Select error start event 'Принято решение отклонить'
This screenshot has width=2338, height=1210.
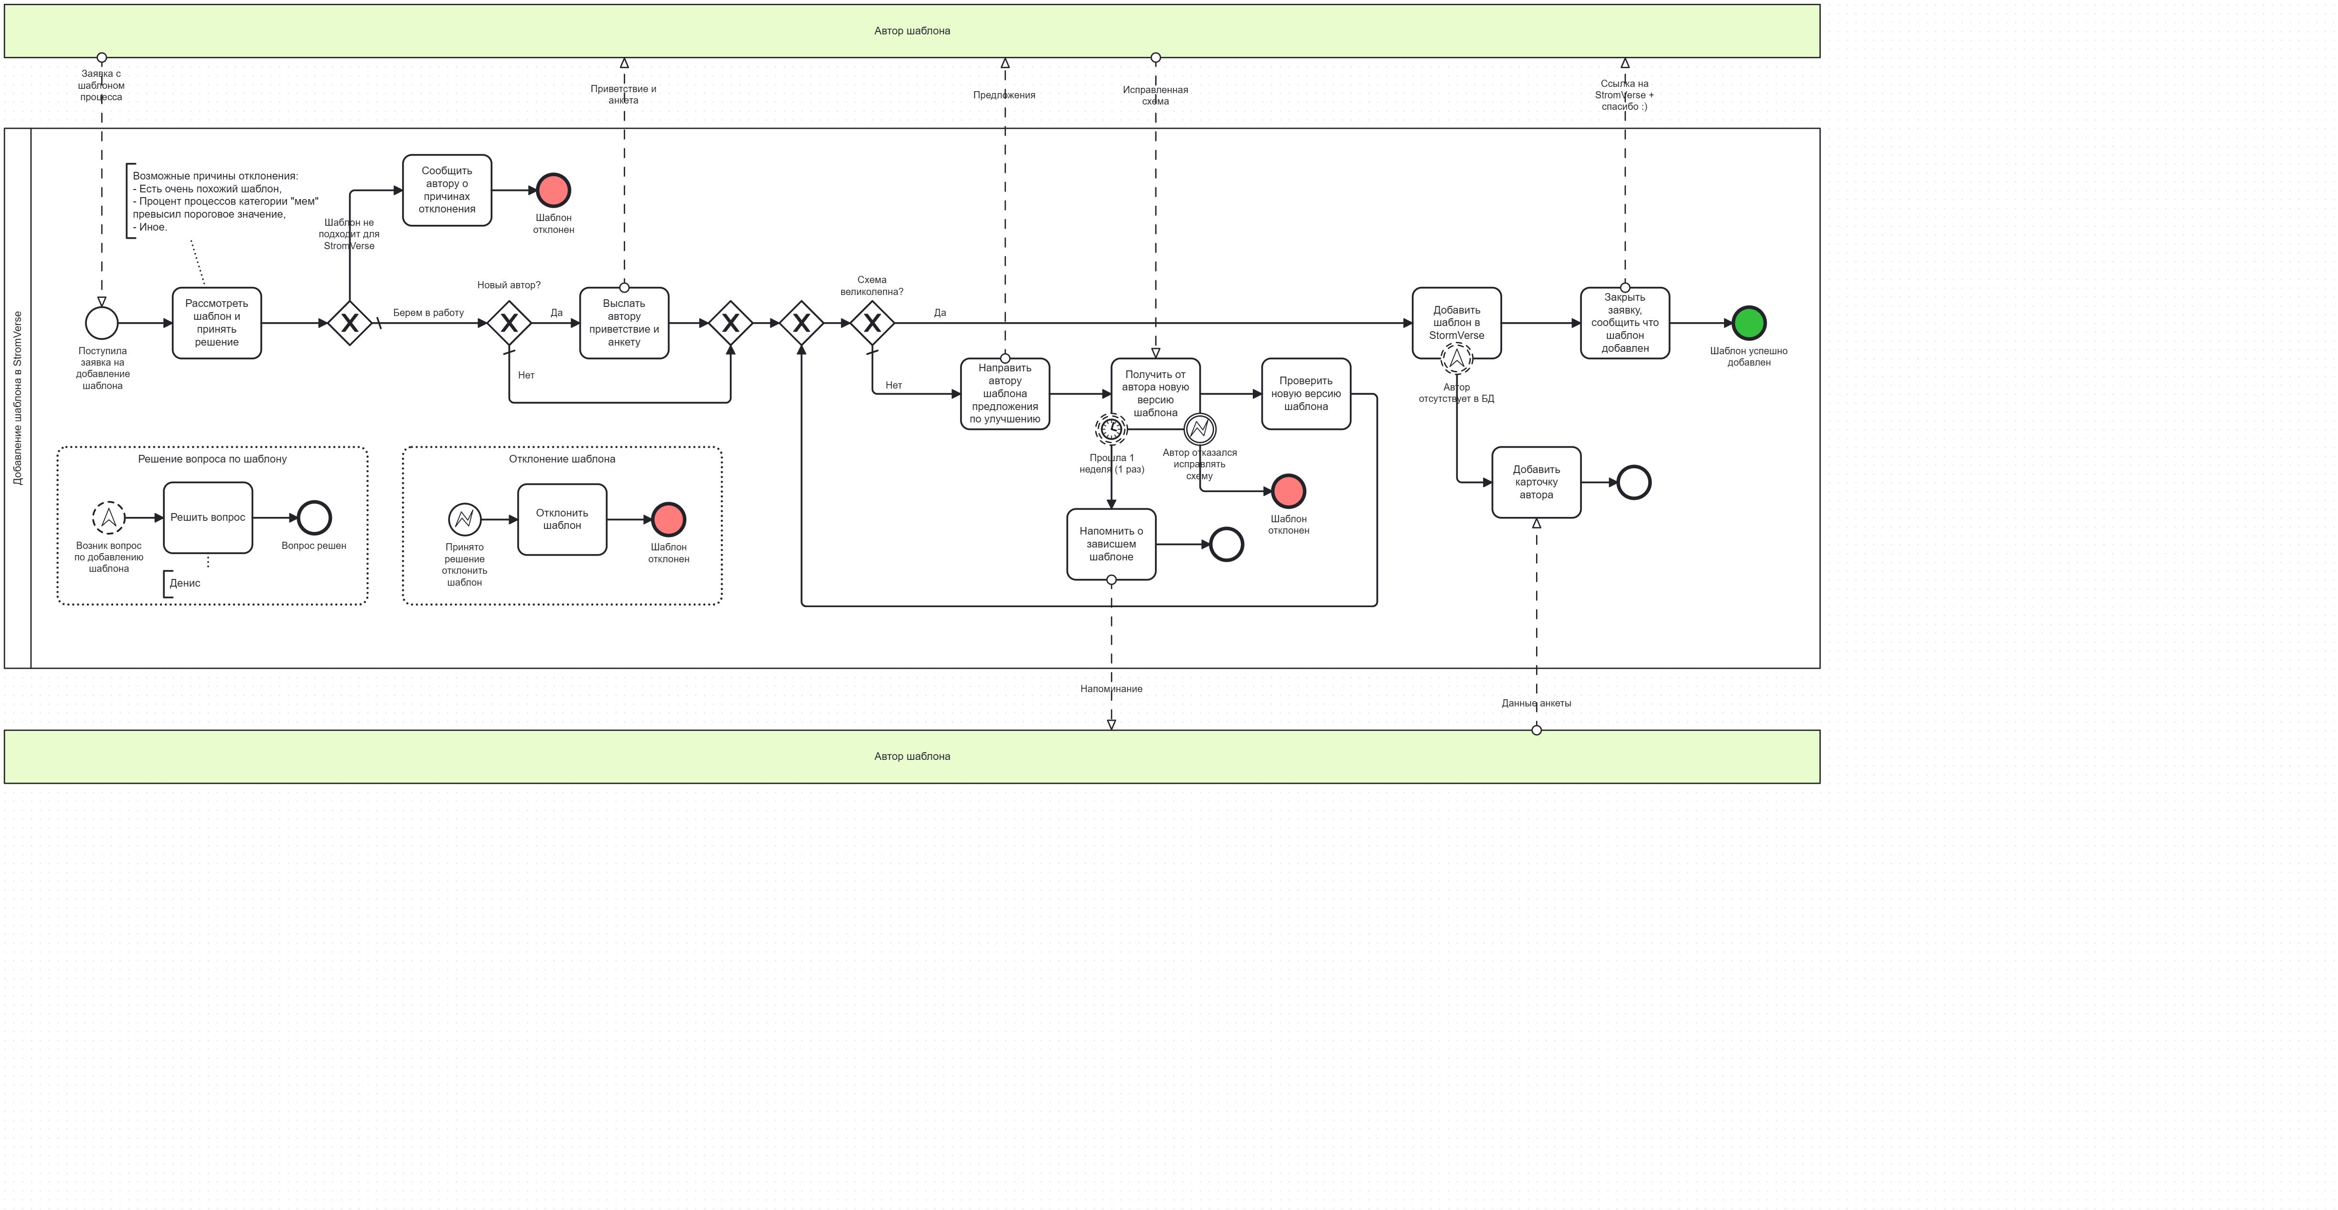(465, 519)
